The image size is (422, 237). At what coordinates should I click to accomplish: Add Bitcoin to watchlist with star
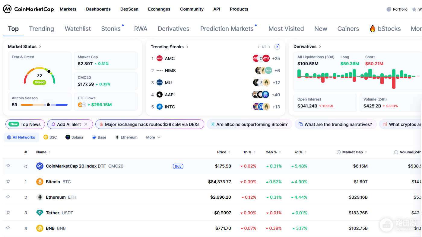tap(8, 181)
